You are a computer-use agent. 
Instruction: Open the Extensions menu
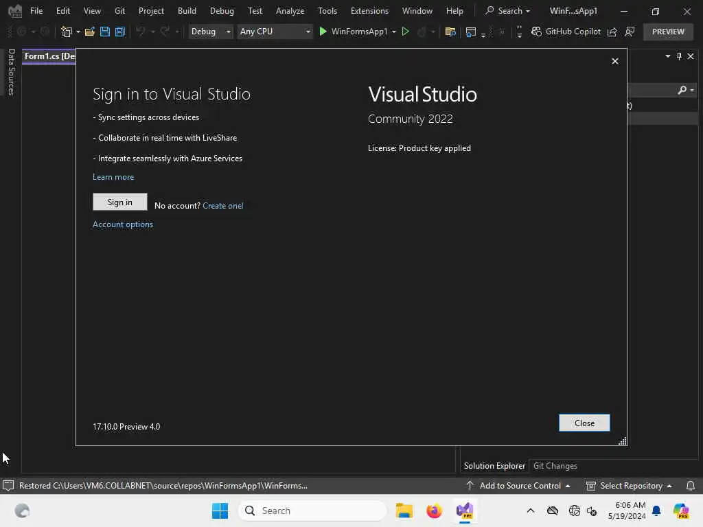tap(369, 11)
